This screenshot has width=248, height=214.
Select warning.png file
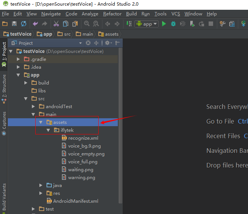click(x=78, y=178)
